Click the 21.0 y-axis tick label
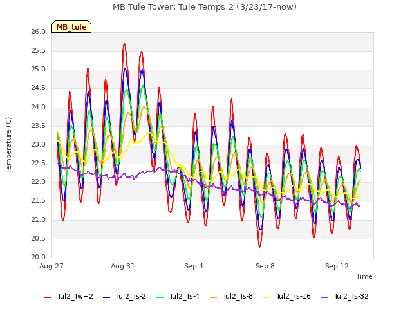 click(39, 220)
